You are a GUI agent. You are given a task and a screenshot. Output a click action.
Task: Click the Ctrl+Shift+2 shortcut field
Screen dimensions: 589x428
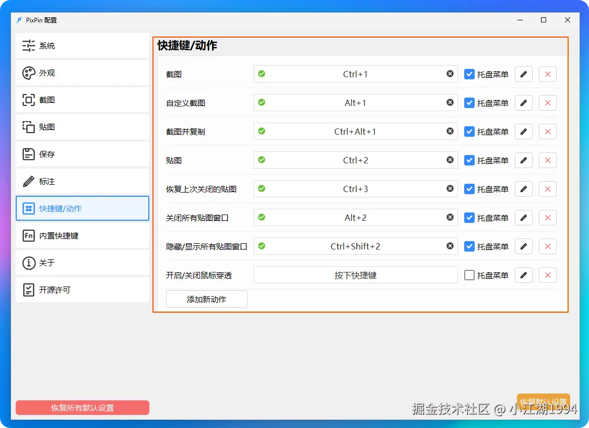pyautogui.click(x=356, y=246)
